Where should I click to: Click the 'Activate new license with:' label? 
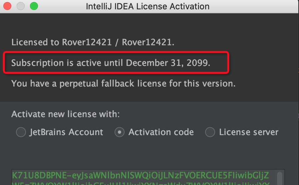coord(65,114)
